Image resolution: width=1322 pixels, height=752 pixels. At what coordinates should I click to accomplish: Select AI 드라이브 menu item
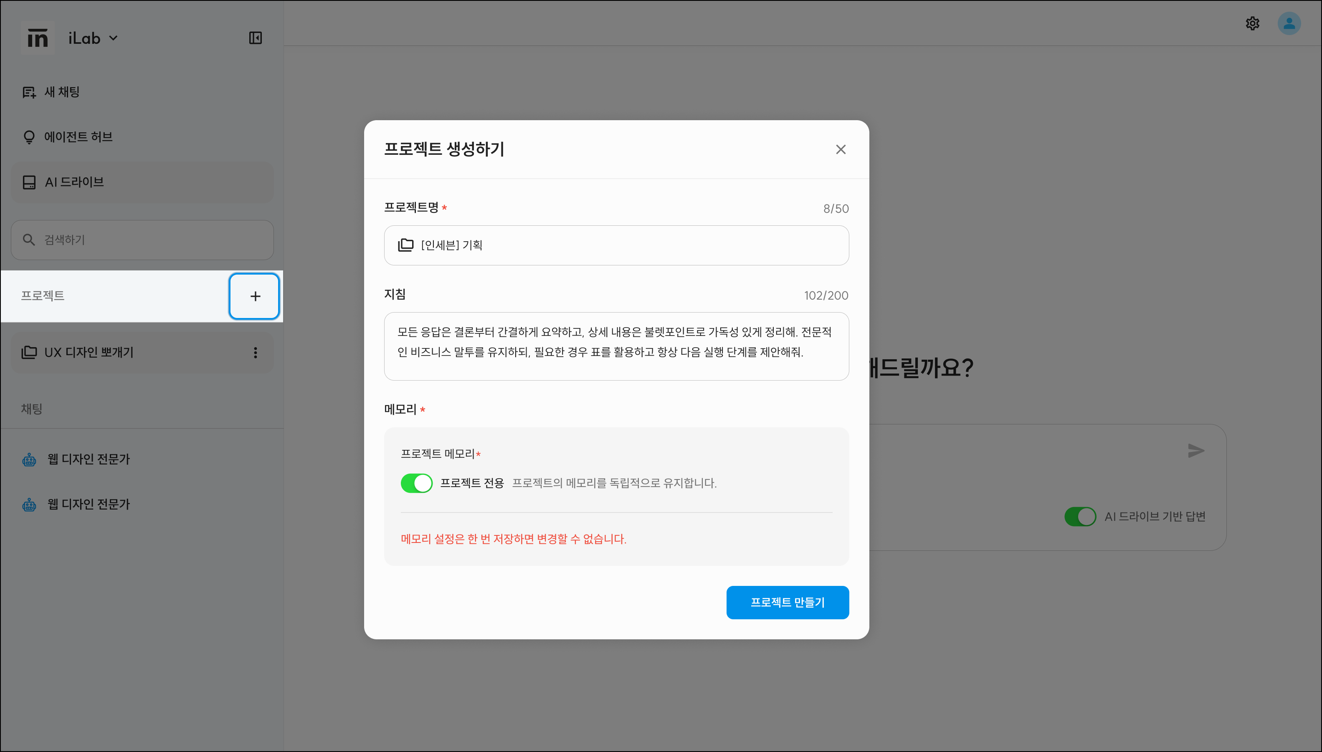coord(142,182)
